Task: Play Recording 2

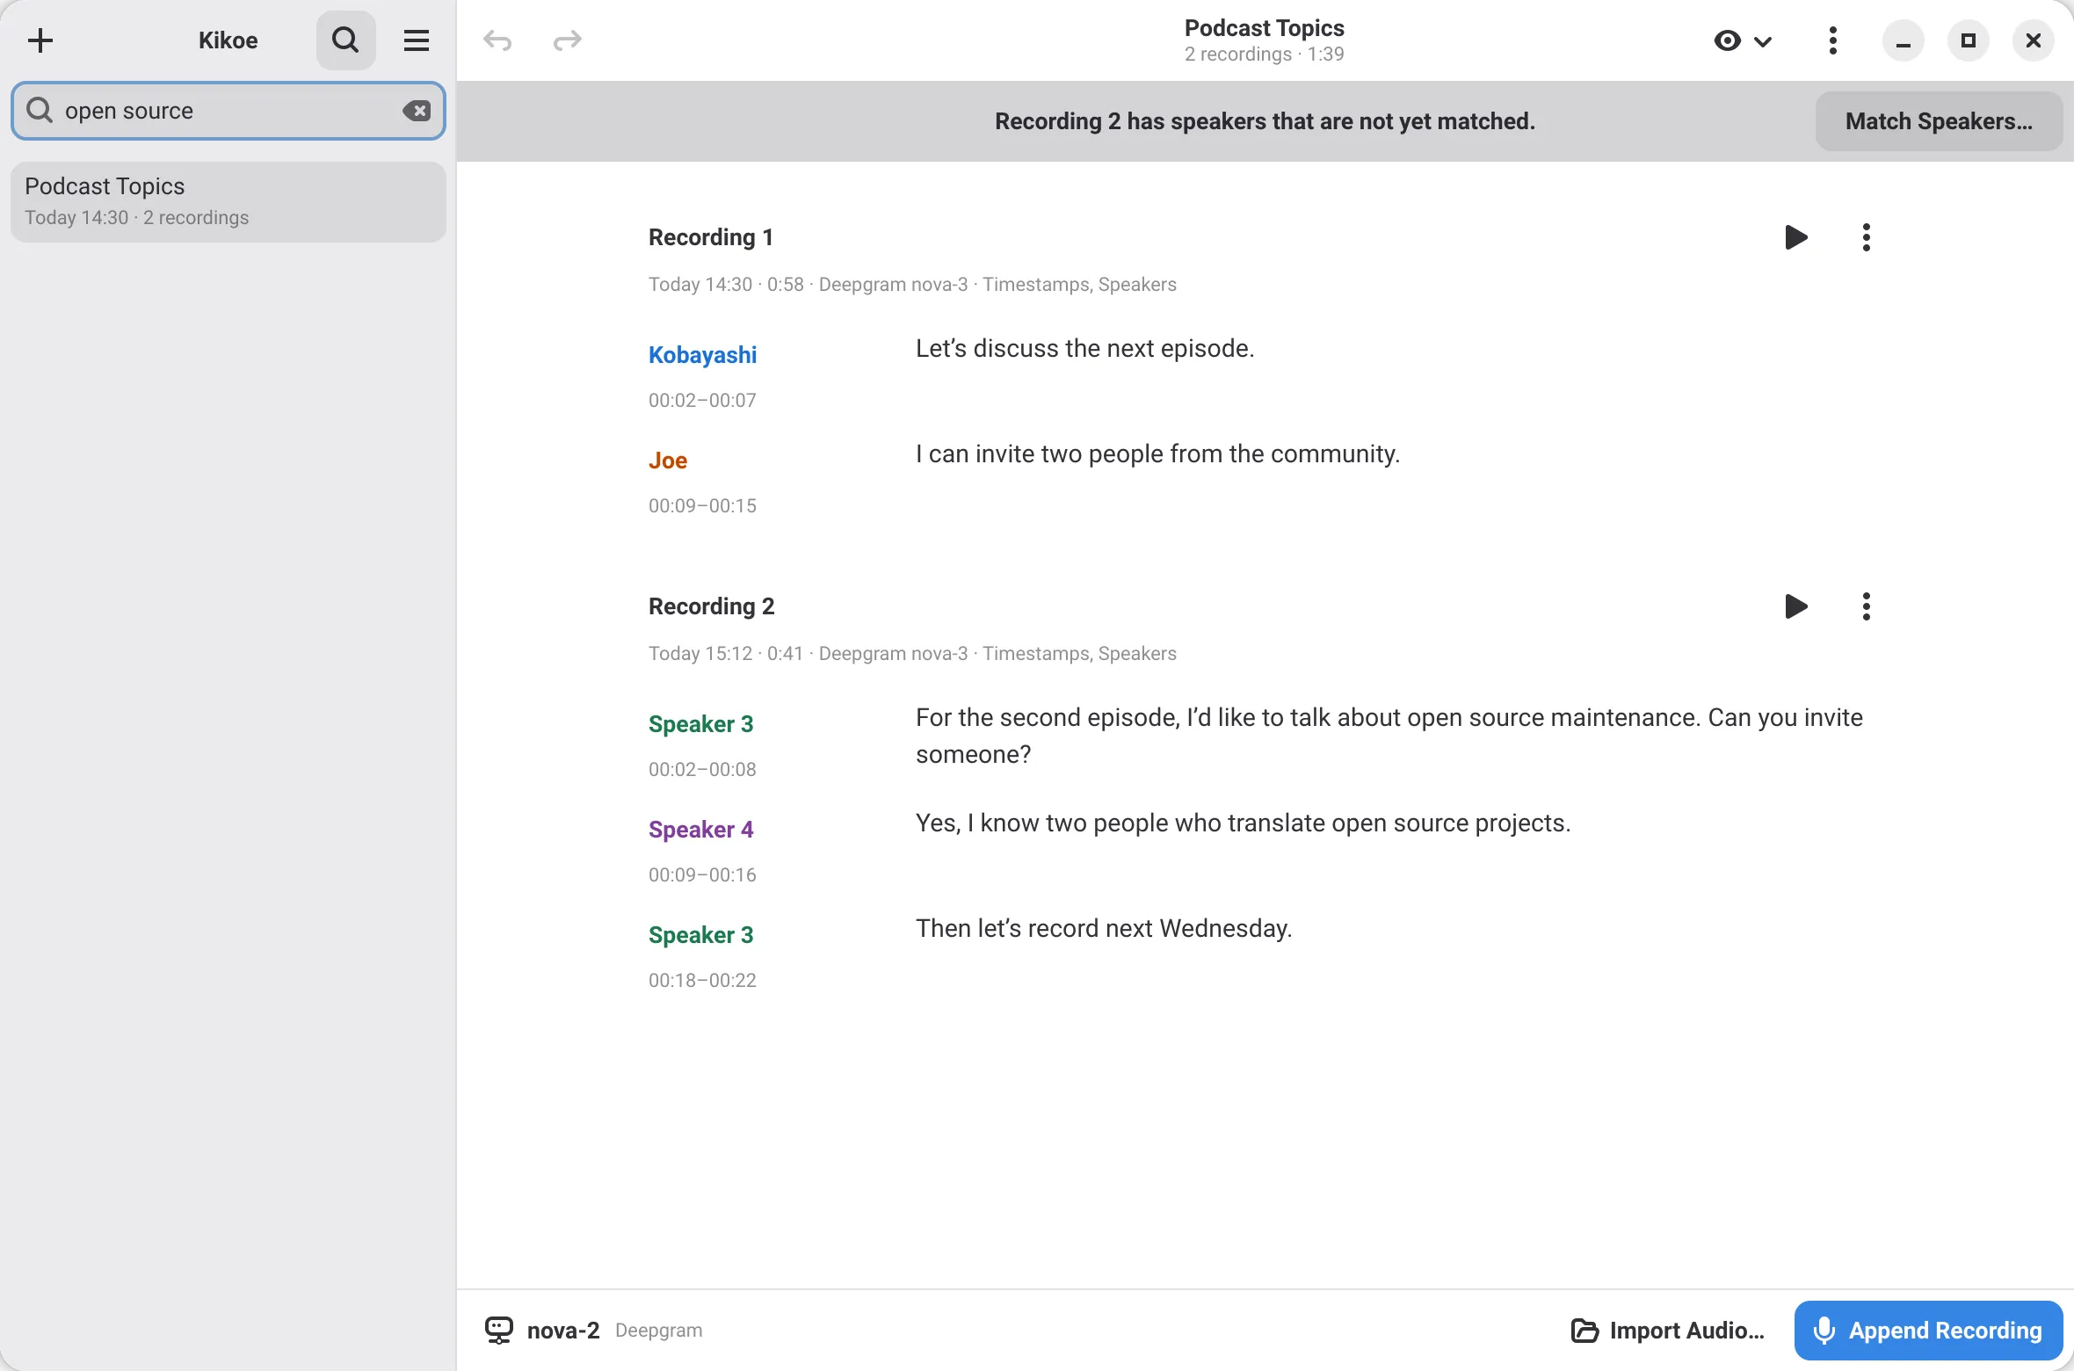Action: click(1796, 606)
